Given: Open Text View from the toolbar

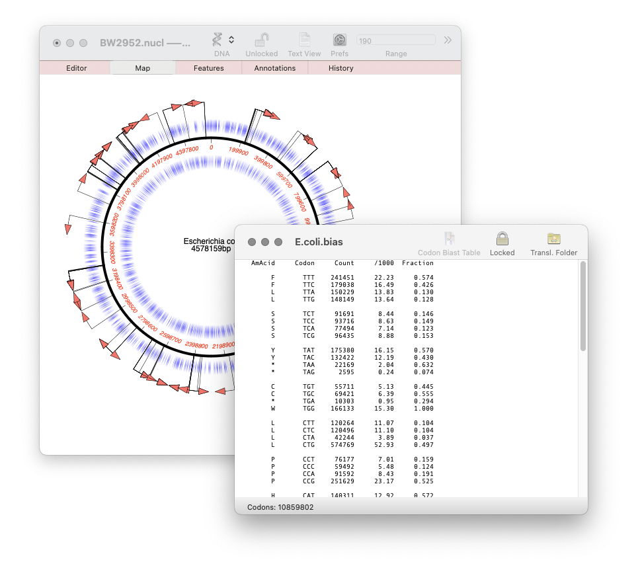Looking at the screenshot, I should point(304,40).
